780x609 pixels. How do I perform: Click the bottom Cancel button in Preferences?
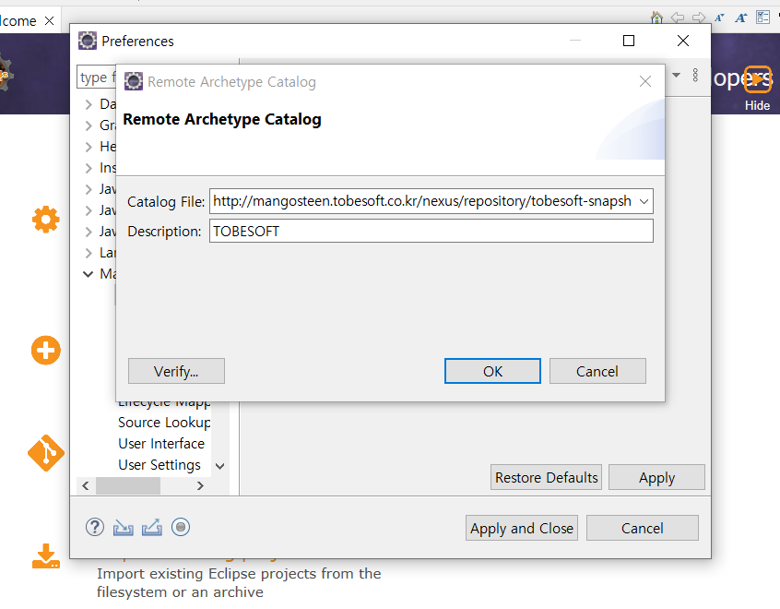[643, 528]
